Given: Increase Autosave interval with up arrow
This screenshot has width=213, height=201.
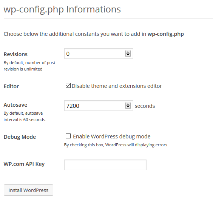Looking at the screenshot, I should [128, 104].
